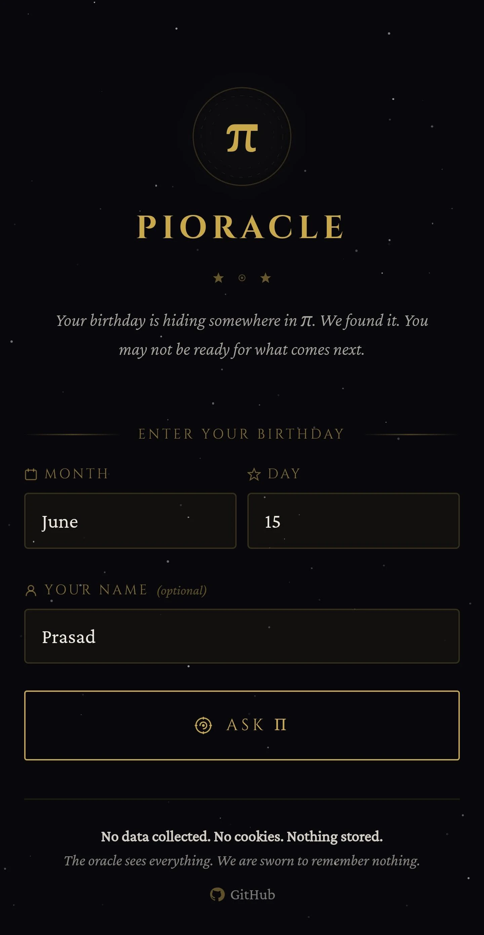The width and height of the screenshot is (484, 935).
Task: Follow the GitHub link
Action: (242, 894)
